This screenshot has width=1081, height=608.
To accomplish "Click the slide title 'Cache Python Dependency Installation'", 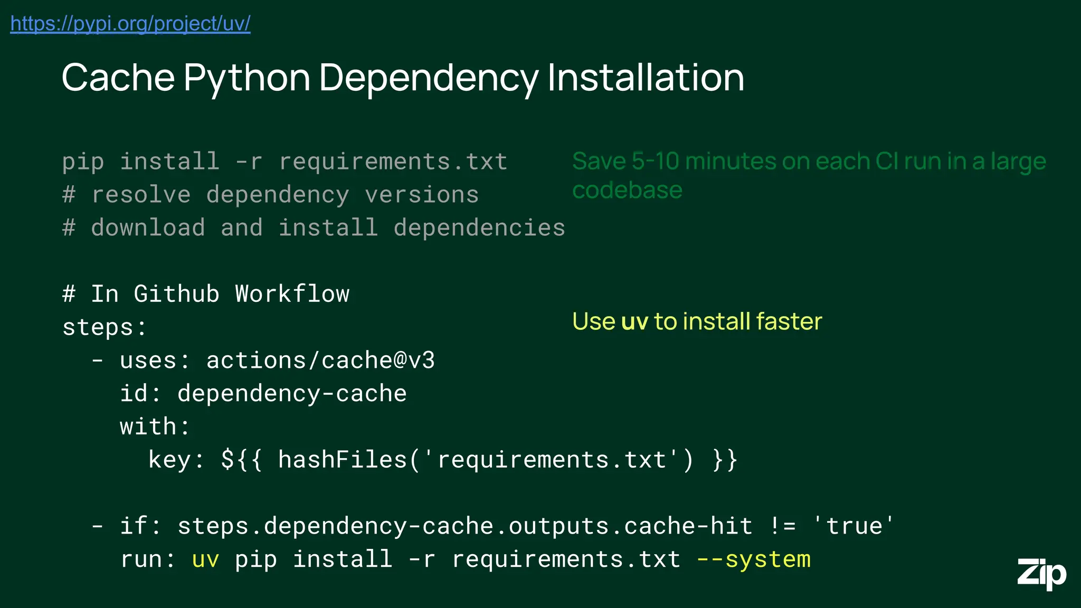I will (x=403, y=78).
